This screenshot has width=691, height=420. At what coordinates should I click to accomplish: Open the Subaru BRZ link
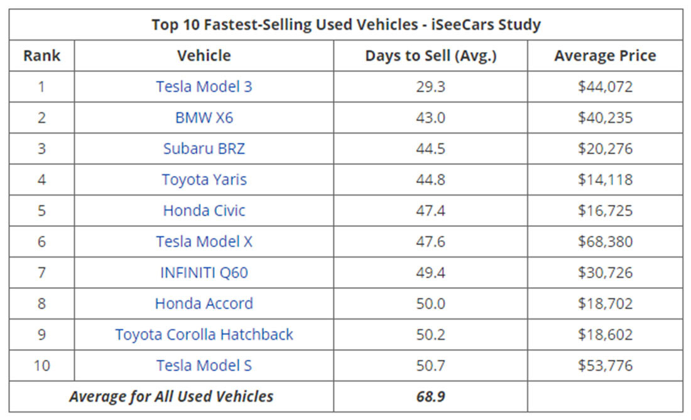[204, 149]
